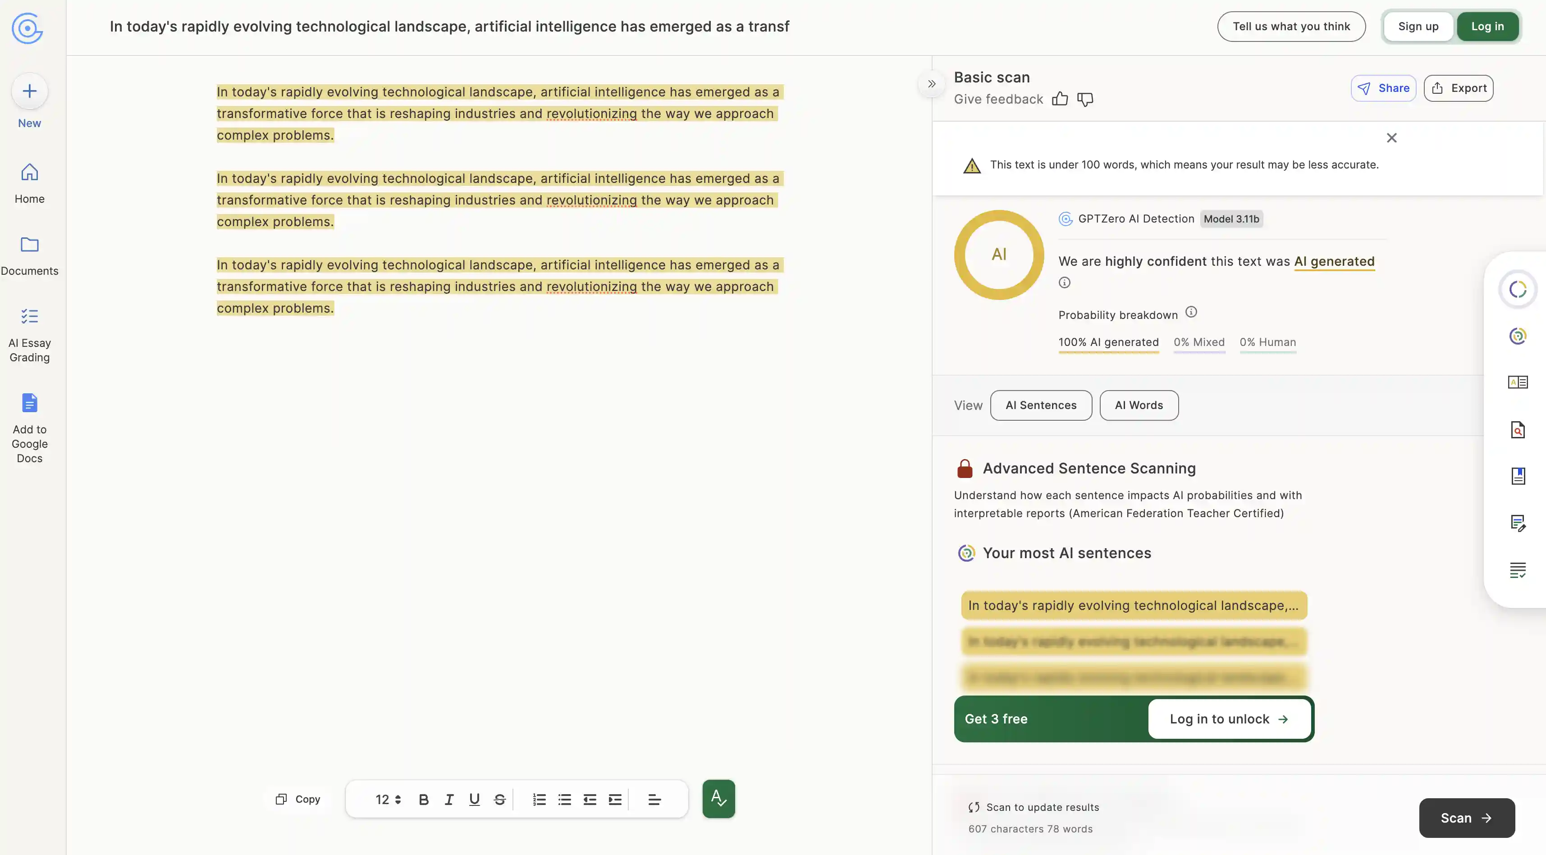Create a New document with plus icon

coord(29,91)
